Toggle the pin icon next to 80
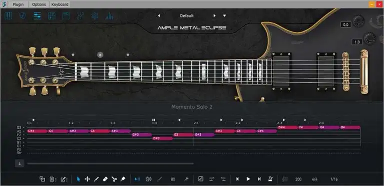The image size is (384, 186). point(186,179)
